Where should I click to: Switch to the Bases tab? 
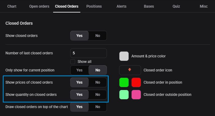(x=149, y=6)
